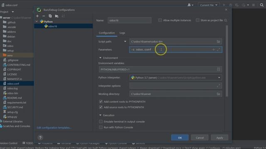The image size is (266, 149).
Task: Enable Emulate terminal in output console
Action: [x=101, y=121]
